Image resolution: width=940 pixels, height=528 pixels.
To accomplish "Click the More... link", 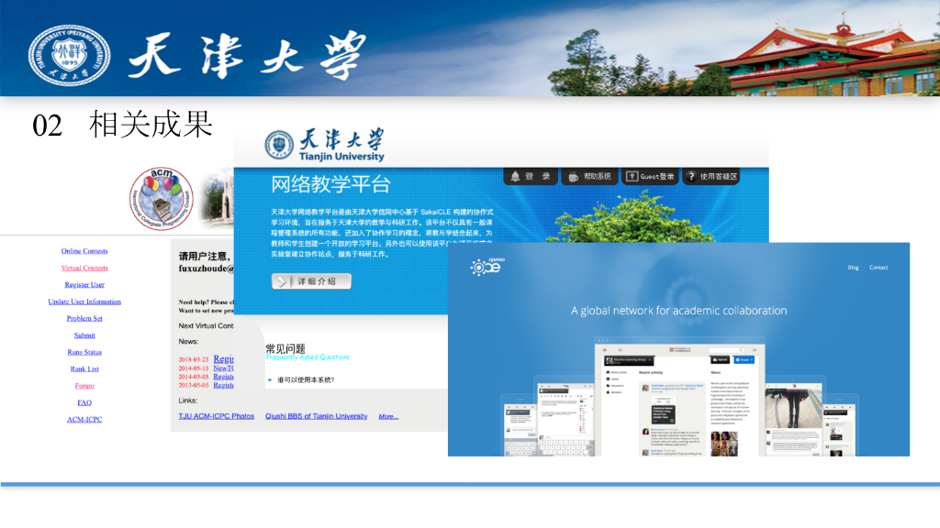I will (x=388, y=416).
